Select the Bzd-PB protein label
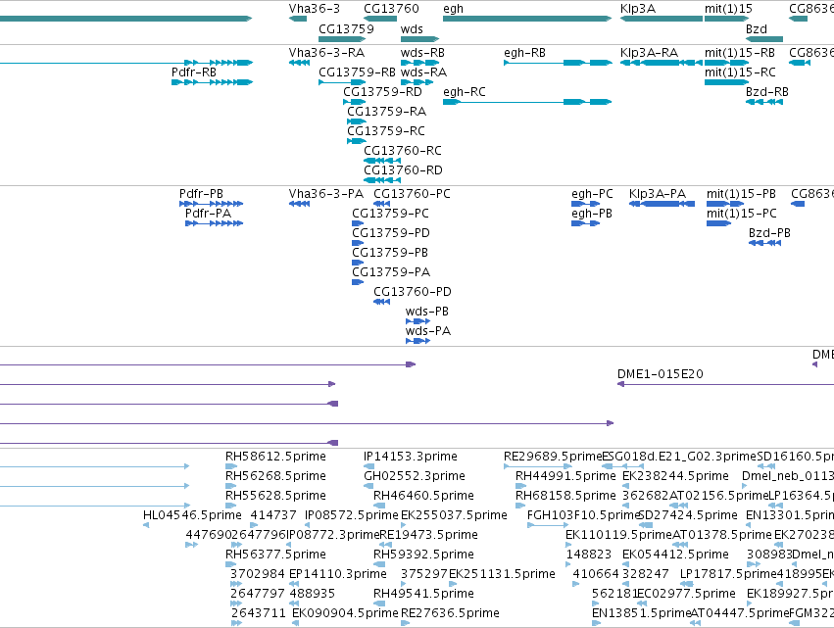The image size is (834, 628). [769, 233]
